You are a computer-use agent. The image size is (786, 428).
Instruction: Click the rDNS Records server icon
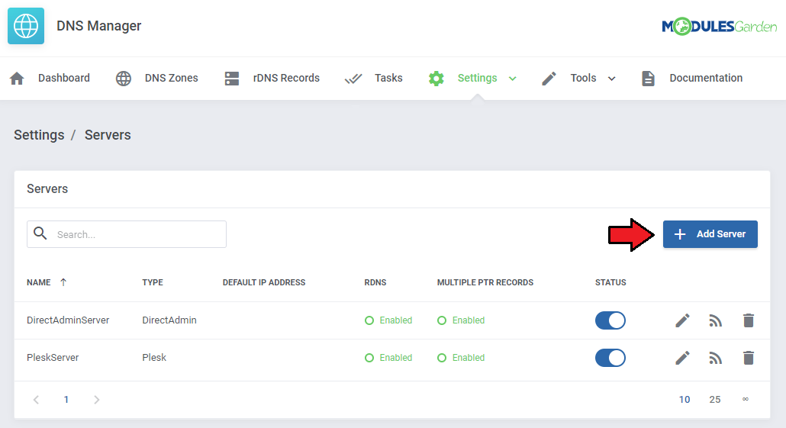point(231,78)
